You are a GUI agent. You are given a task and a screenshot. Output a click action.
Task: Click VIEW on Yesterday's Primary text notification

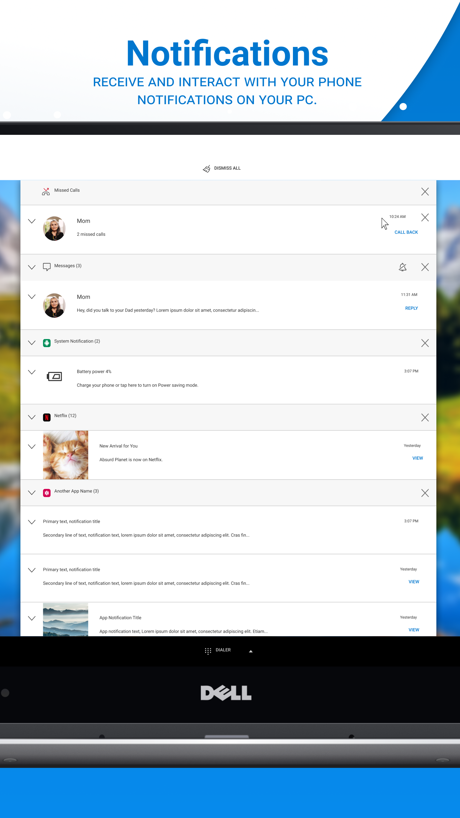coord(414,582)
